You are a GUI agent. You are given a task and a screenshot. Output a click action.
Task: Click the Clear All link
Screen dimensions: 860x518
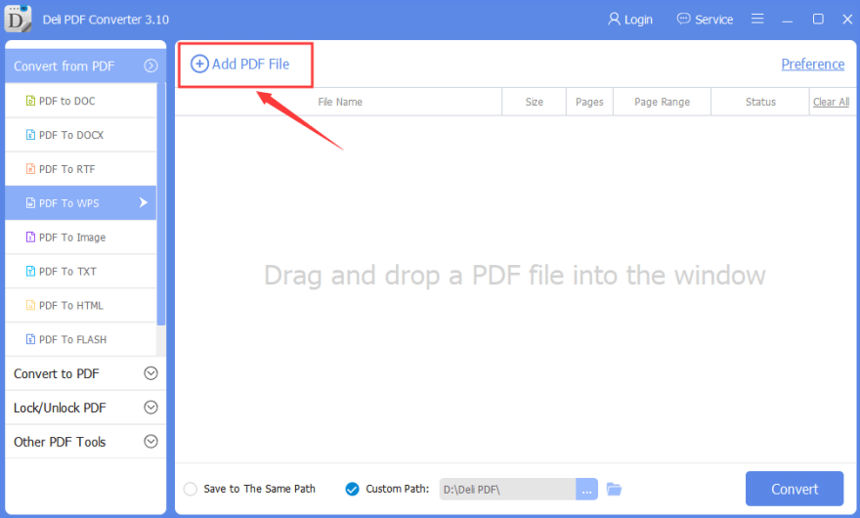pyautogui.click(x=831, y=102)
